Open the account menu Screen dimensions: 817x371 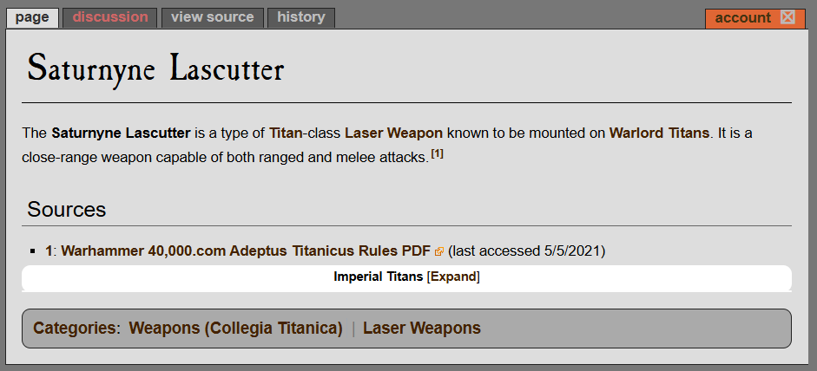click(742, 18)
